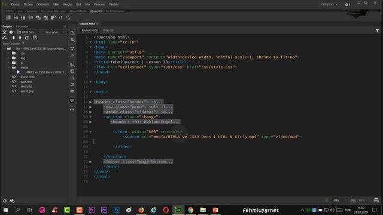Click the last jQuery UI widget icon
This screenshot has height=215, width=383.
tap(68, 17)
